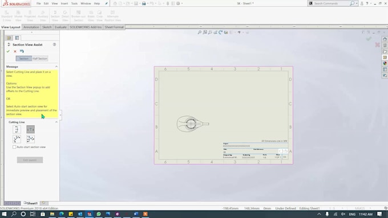Viewport: 388px width, 218px height.
Task: Accept Section View Assist with green checkmark
Action: 8,51
